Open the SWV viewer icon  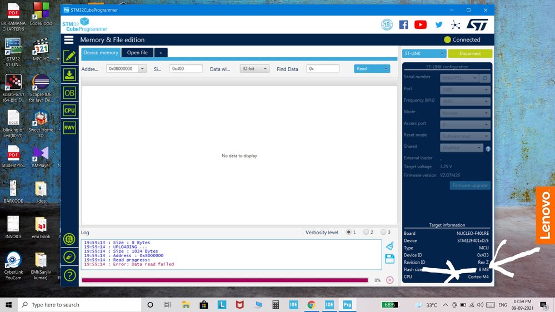[69, 128]
